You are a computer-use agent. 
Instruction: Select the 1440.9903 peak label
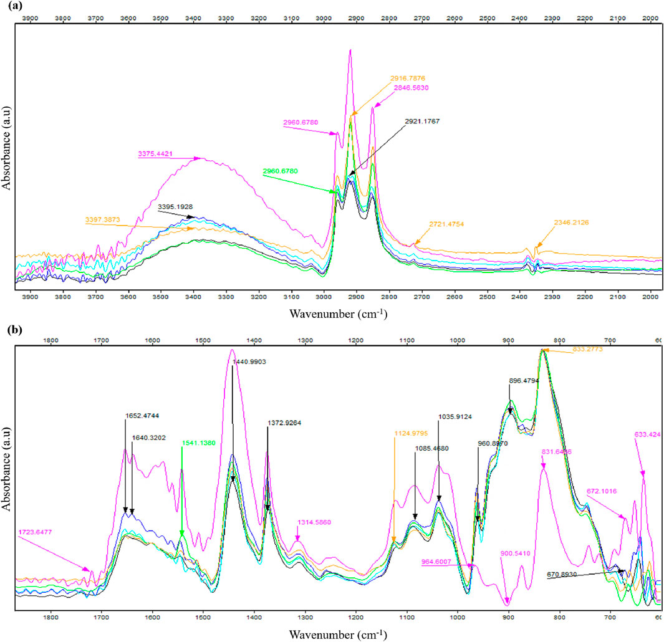point(249,362)
